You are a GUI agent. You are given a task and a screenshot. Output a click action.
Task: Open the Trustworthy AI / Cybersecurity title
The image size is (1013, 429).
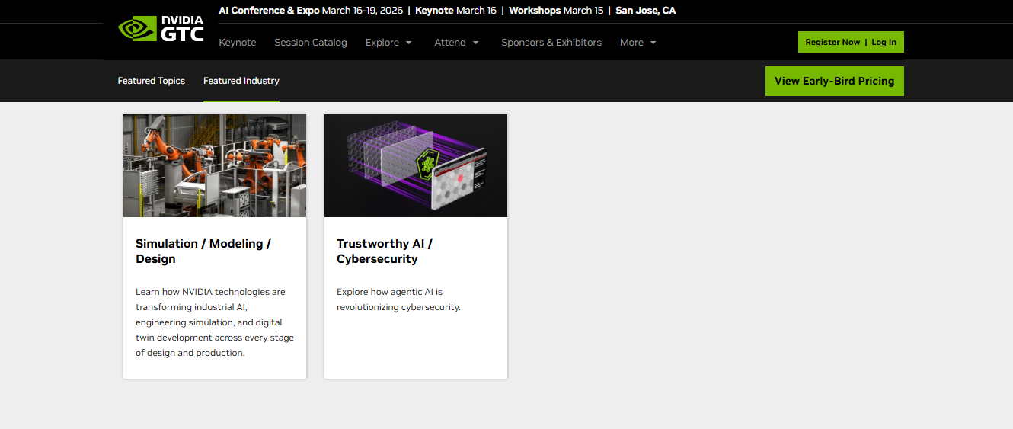[x=385, y=251]
